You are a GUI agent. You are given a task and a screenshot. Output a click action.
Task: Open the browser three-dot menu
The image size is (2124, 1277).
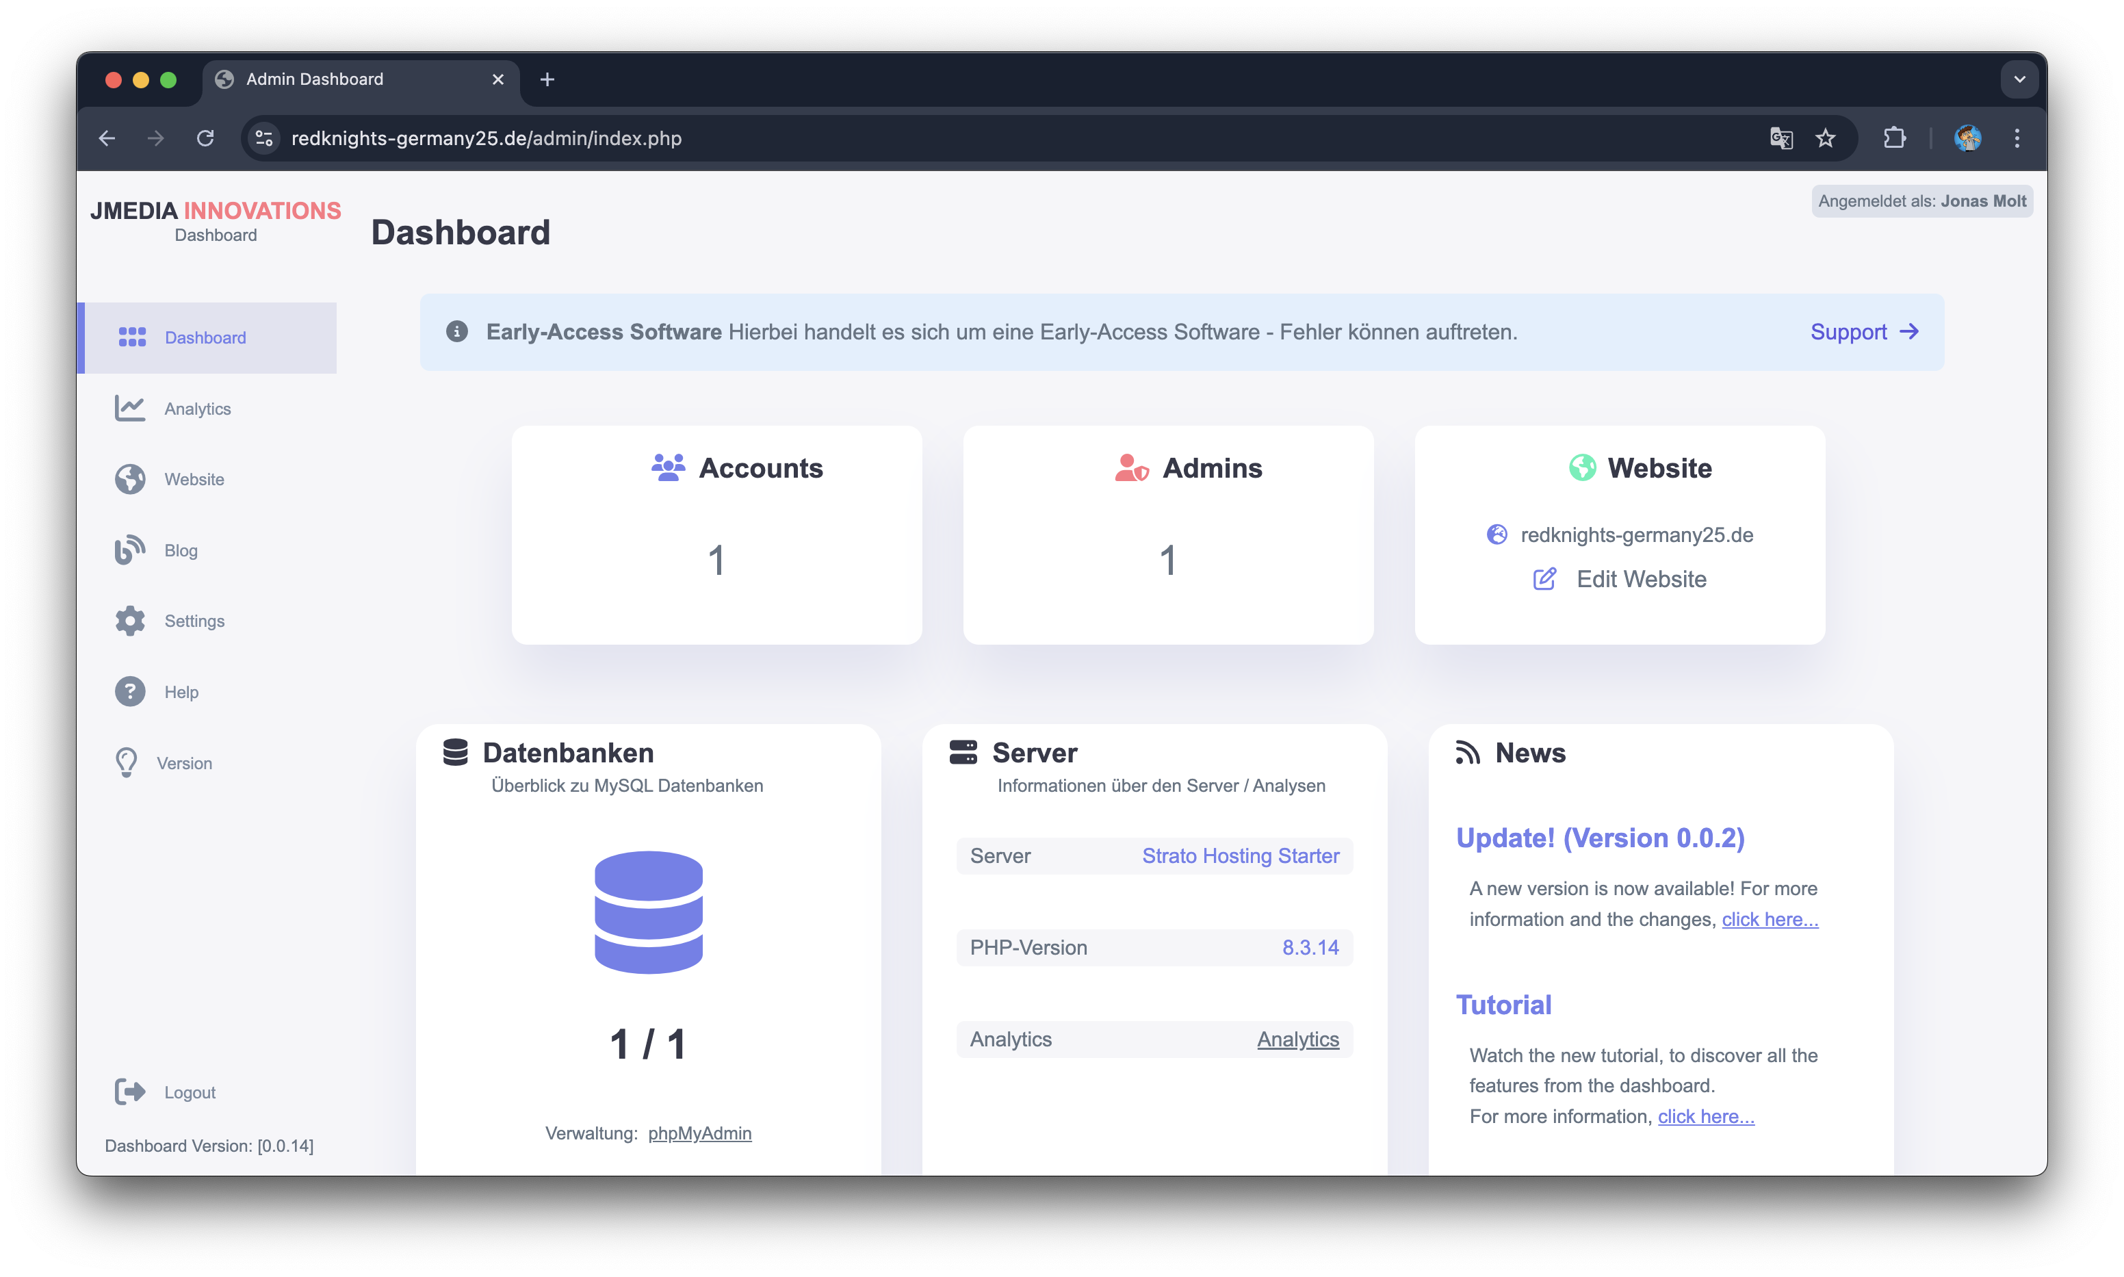(2017, 138)
